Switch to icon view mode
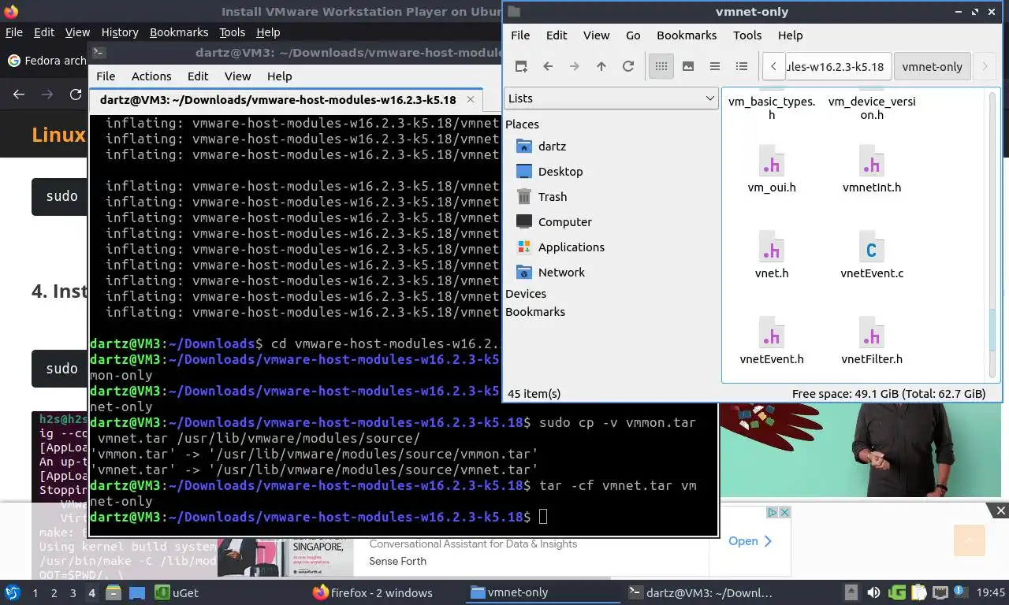This screenshot has height=605, width=1009. [x=661, y=66]
